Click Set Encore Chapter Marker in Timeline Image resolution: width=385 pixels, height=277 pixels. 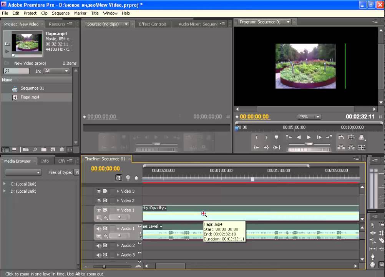[128, 178]
